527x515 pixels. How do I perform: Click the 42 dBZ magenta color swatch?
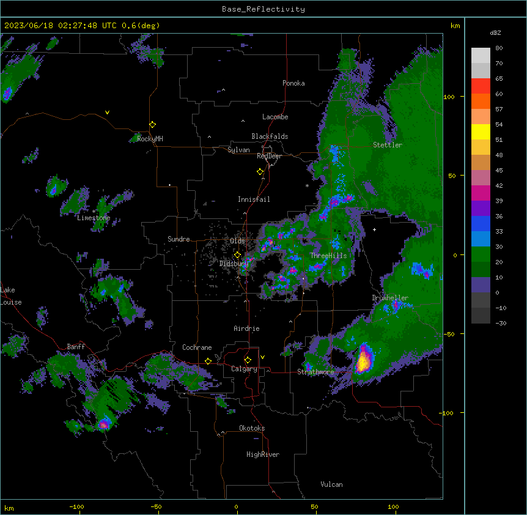point(481,193)
